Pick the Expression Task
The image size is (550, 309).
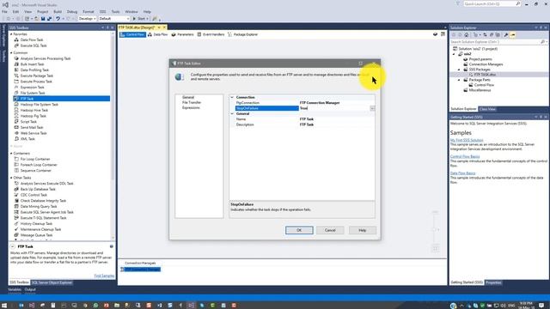pos(33,88)
